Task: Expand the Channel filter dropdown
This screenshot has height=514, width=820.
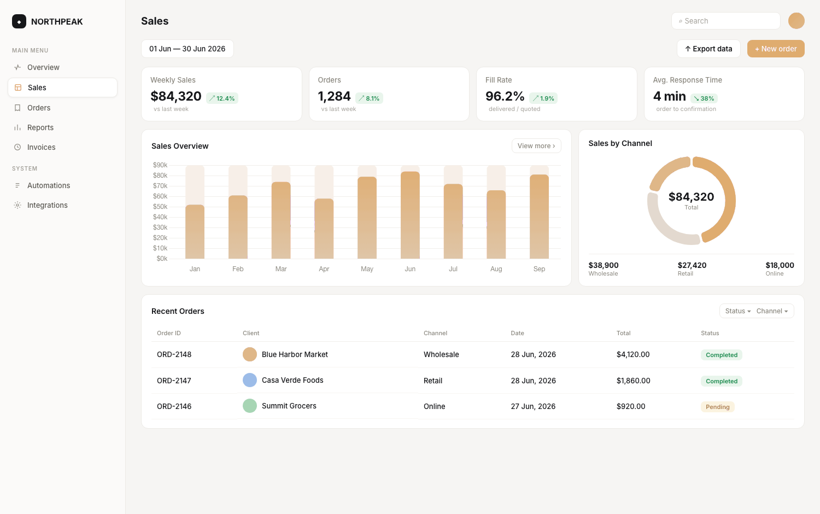Action: 772,311
